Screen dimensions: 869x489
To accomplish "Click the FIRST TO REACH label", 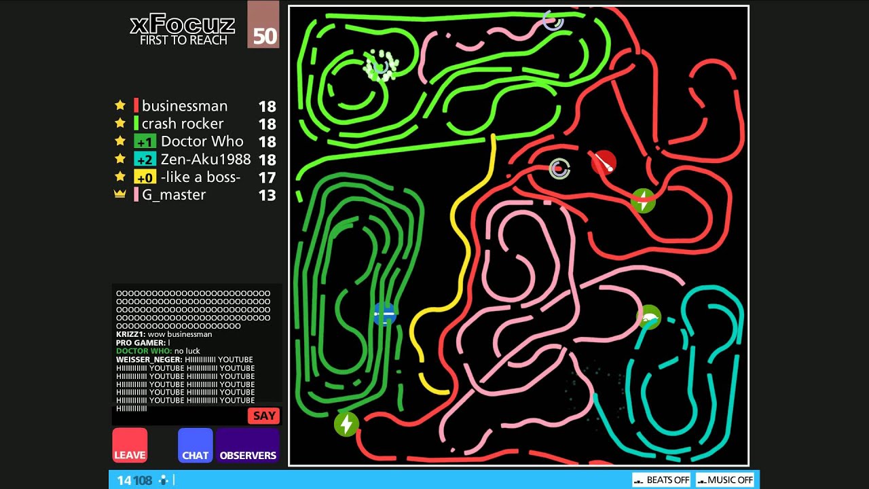I will click(x=183, y=40).
